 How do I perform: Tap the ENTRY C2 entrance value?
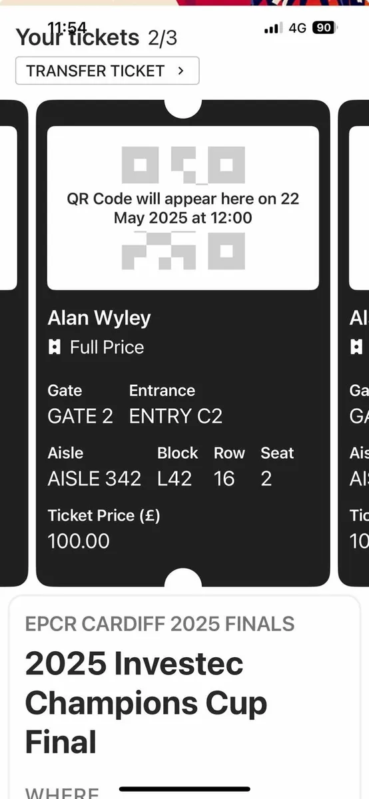176,417
